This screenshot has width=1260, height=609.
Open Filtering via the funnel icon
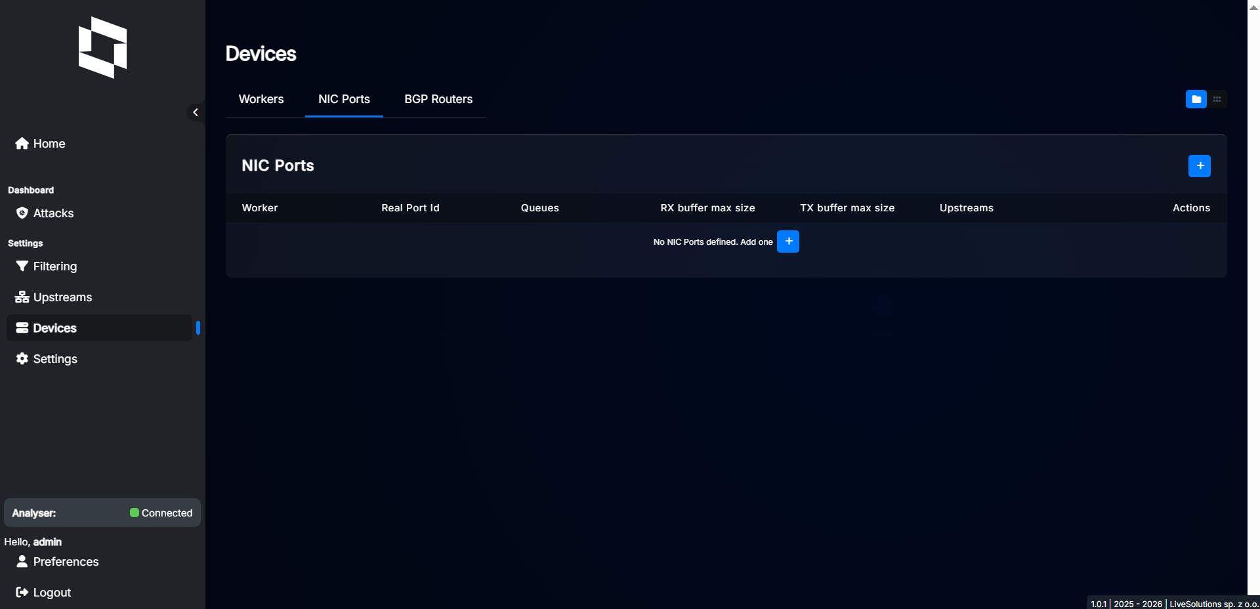click(22, 266)
